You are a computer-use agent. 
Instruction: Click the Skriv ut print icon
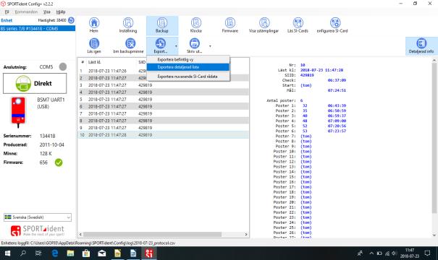pyautogui.click(x=195, y=43)
